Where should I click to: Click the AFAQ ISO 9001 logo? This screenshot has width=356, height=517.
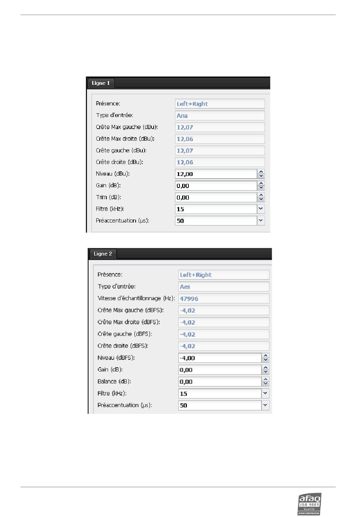(x=310, y=504)
